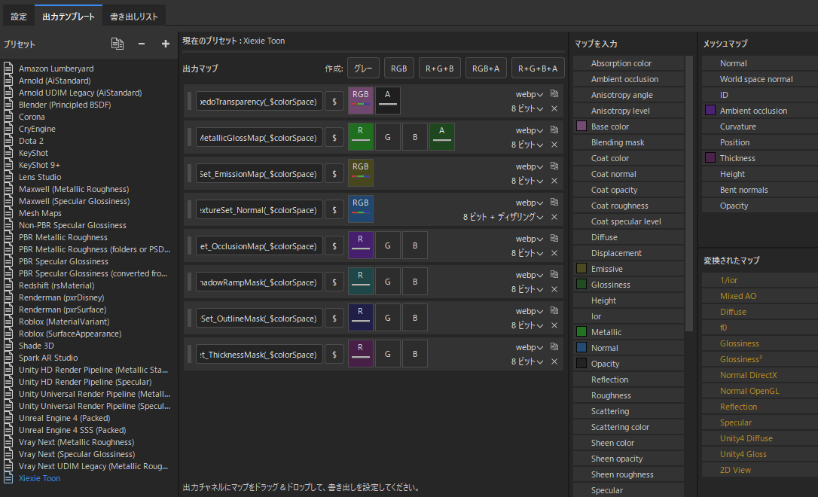Image resolution: width=818 pixels, height=497 pixels.
Task: Click Mixed AO in converted maps
Action: pyautogui.click(x=738, y=296)
